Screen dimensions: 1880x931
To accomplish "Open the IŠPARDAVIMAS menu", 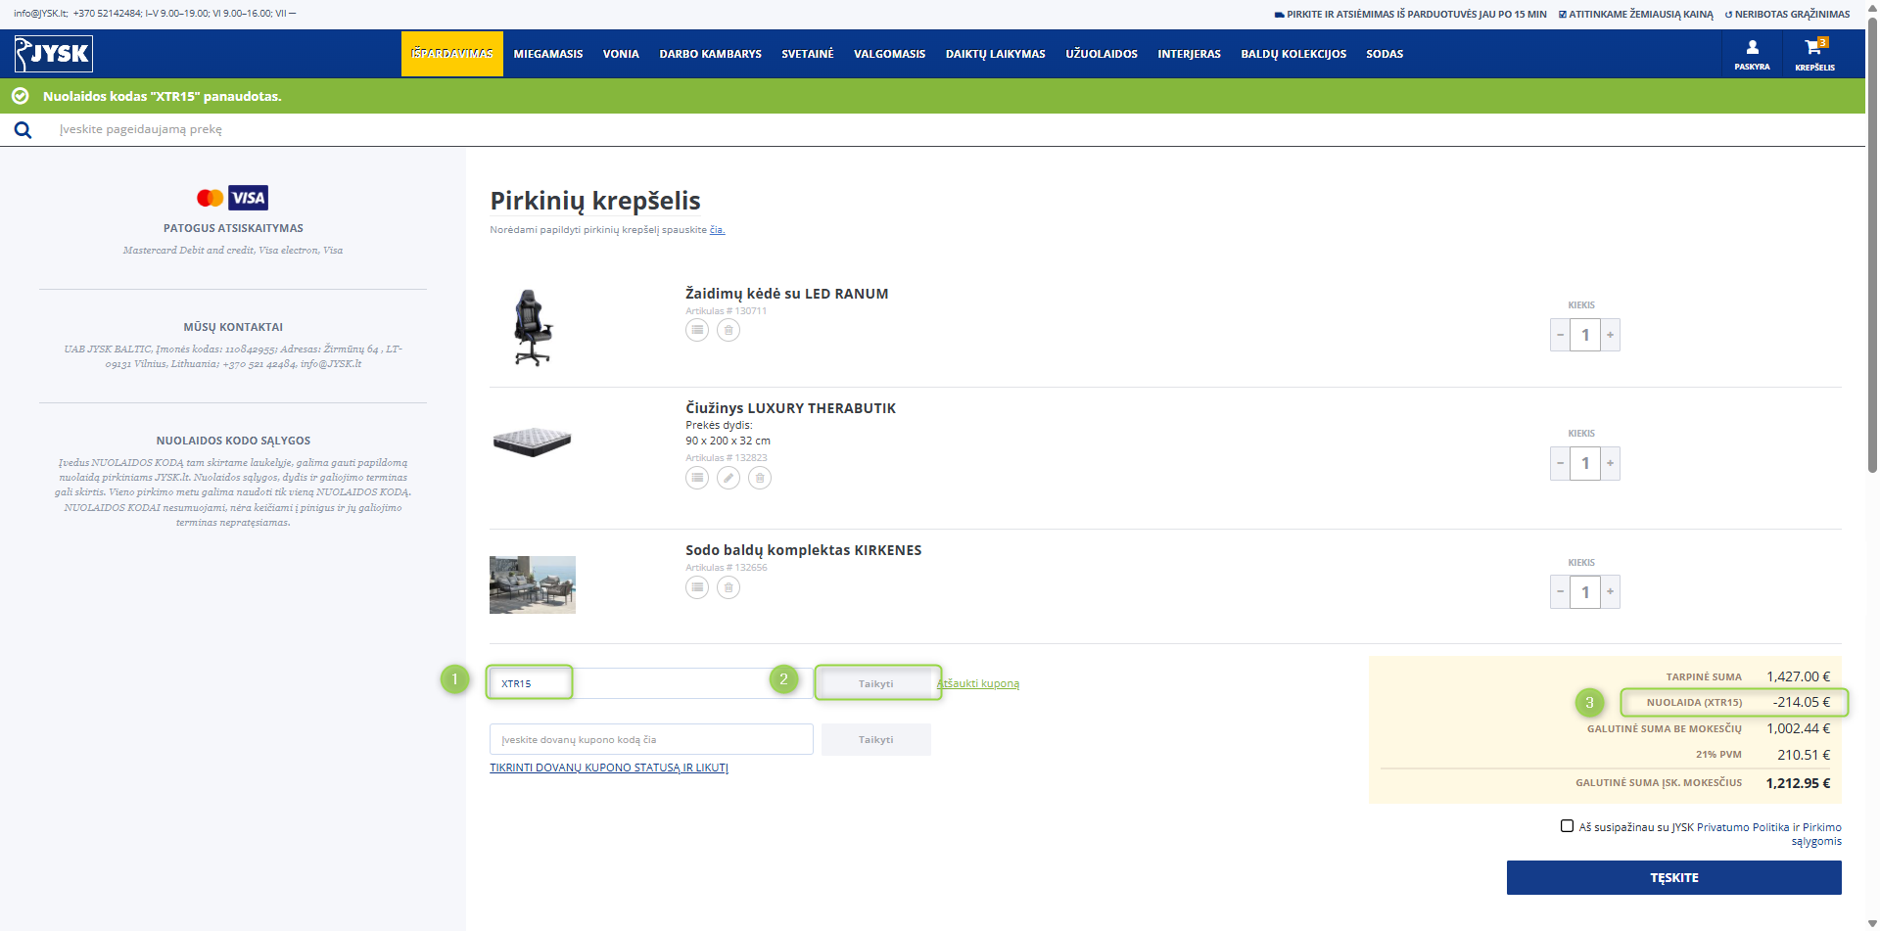I will (452, 54).
